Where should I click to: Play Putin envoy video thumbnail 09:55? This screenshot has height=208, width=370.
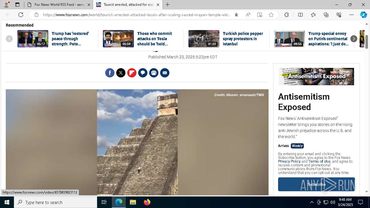tap(289, 39)
